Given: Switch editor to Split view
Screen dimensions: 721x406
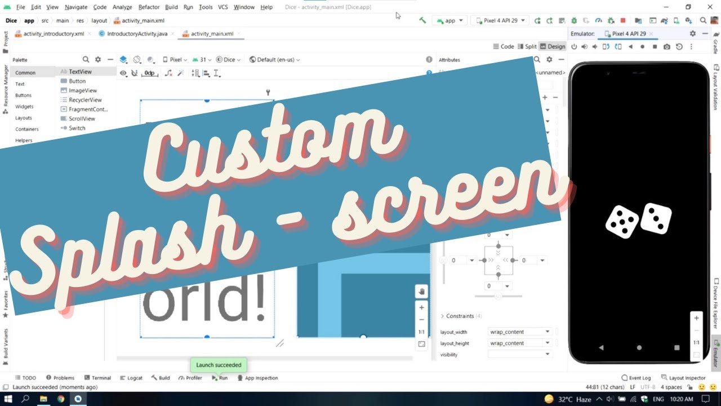Looking at the screenshot, I should (527, 46).
